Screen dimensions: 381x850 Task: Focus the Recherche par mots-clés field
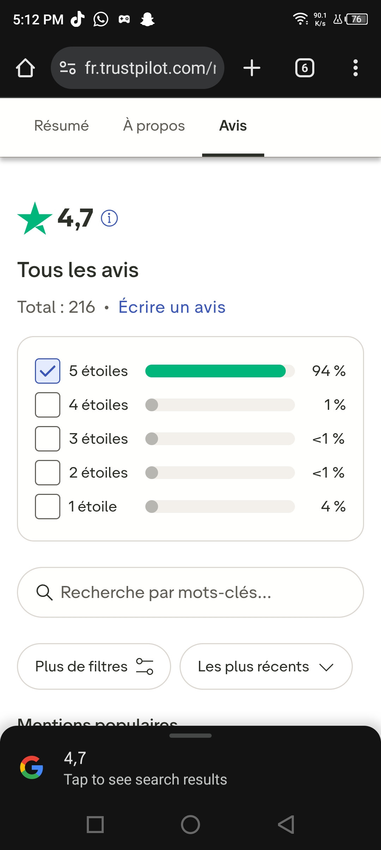[x=190, y=592]
